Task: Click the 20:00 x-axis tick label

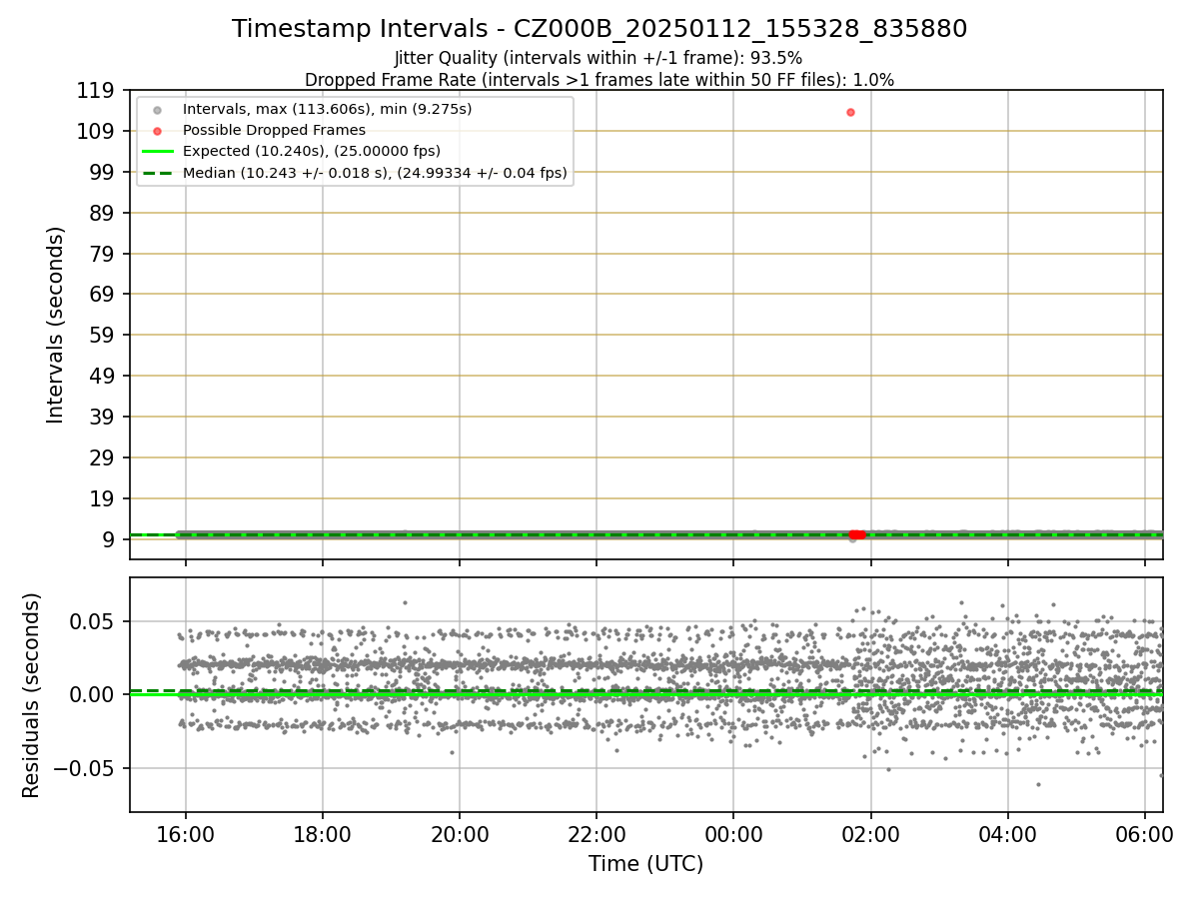Action: point(460,835)
